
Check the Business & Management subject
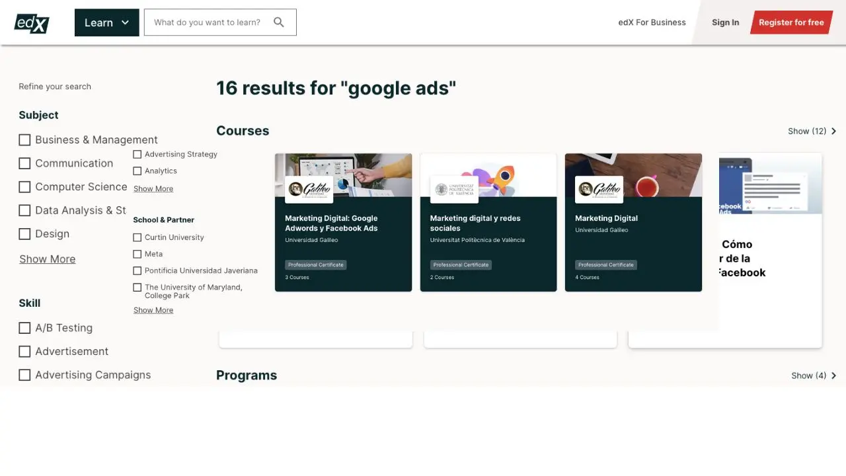(x=24, y=140)
